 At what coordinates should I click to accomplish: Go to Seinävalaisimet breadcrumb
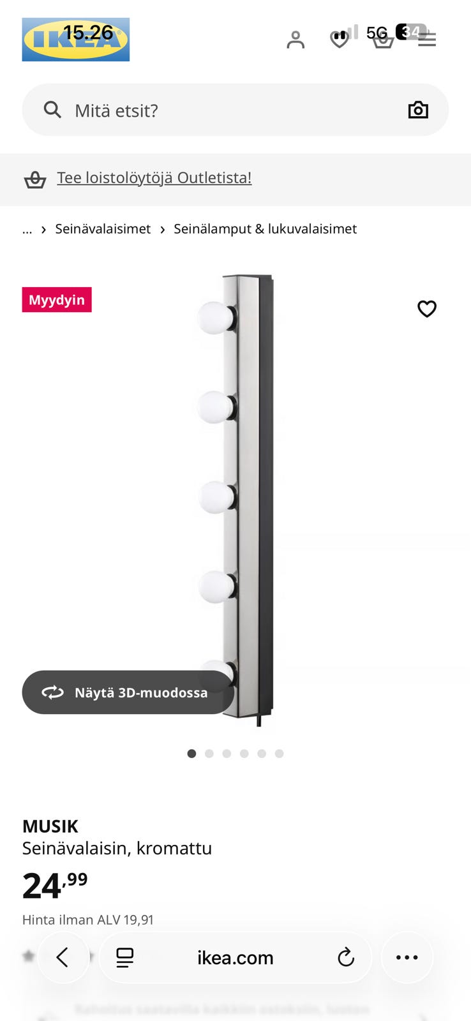click(103, 229)
